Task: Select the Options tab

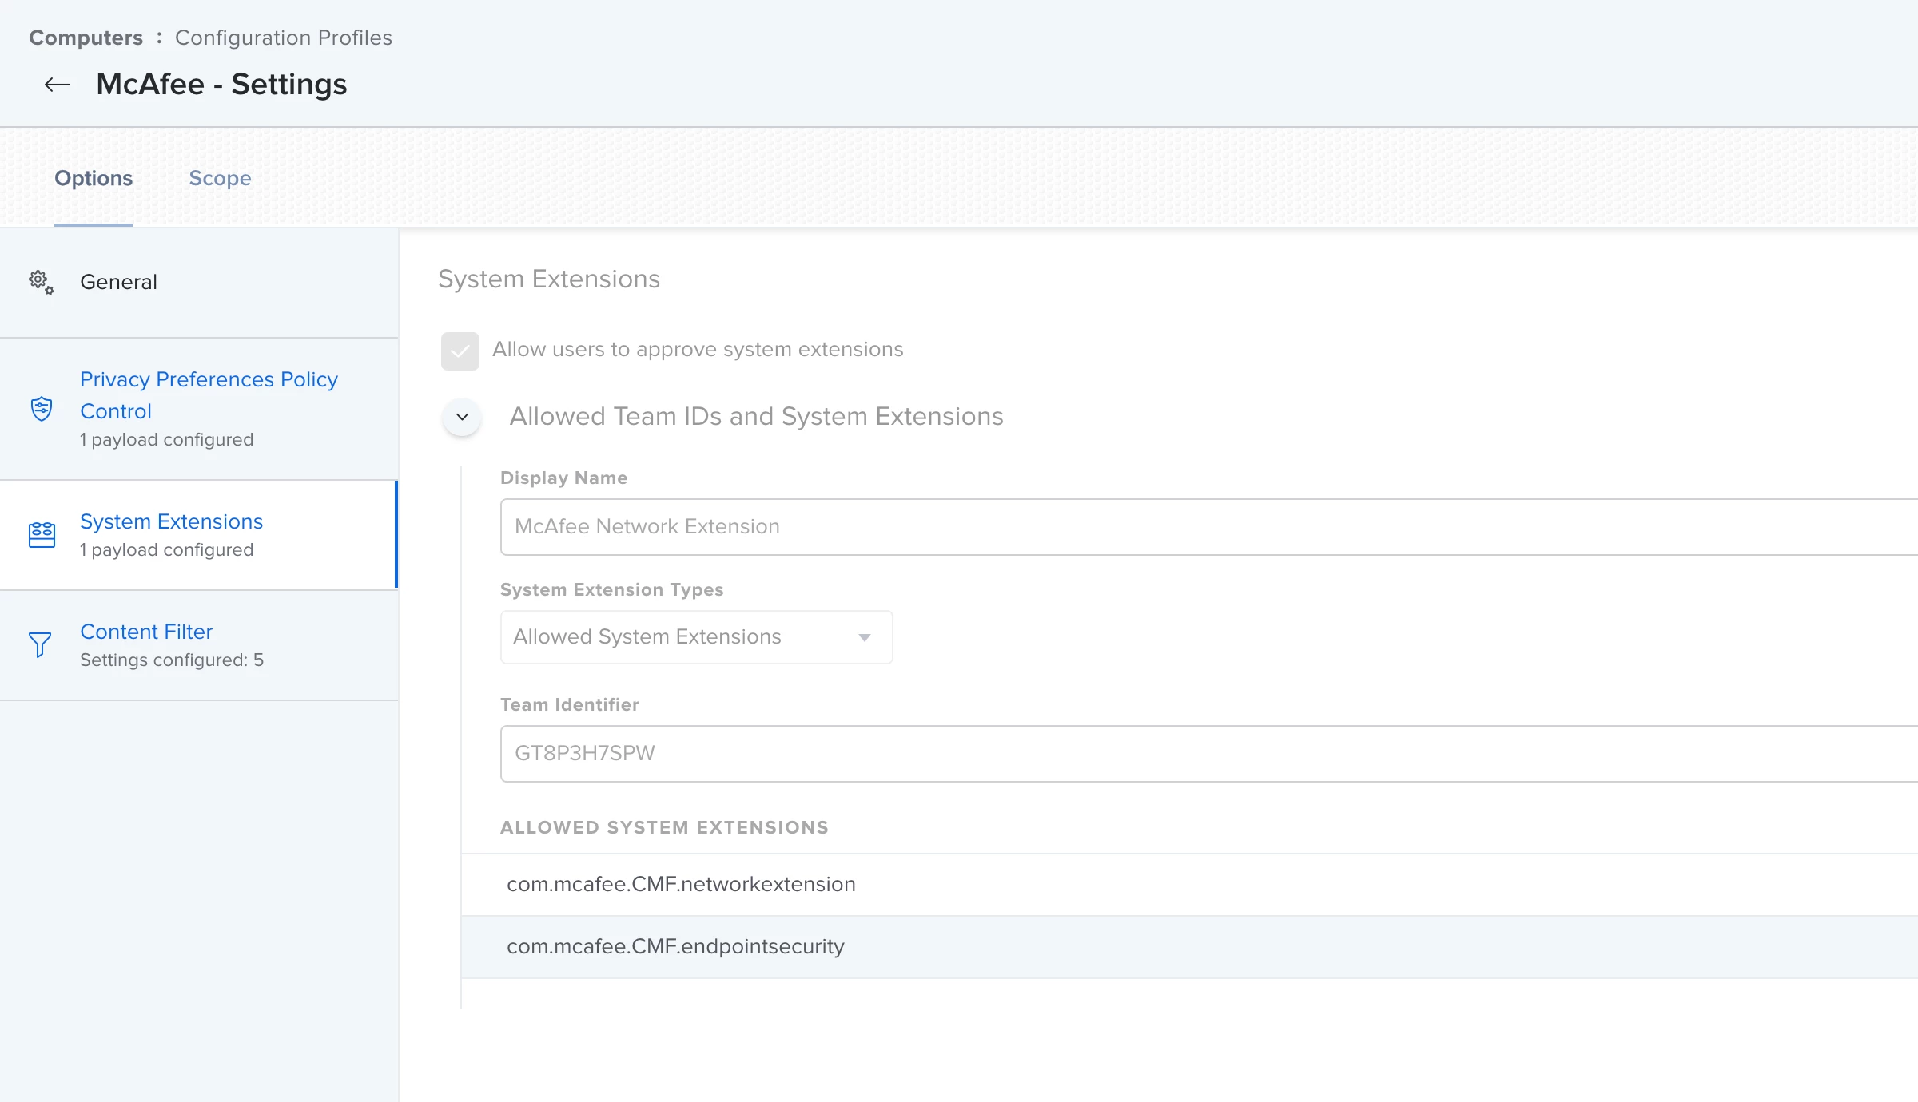Action: (94, 178)
